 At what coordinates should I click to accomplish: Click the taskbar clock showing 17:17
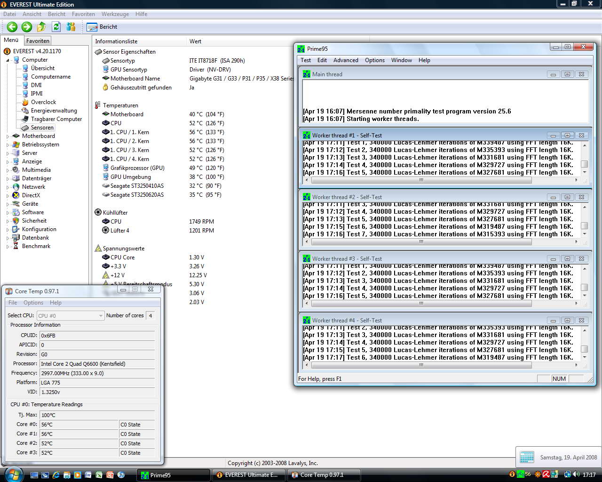(x=589, y=475)
